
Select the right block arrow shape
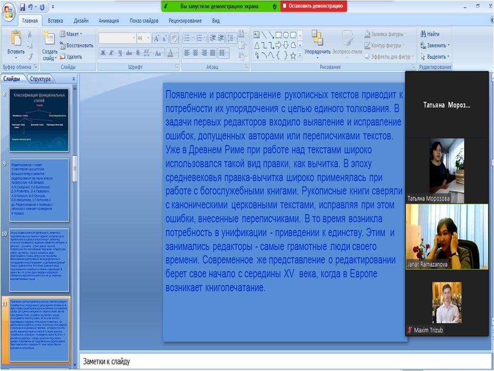tap(278, 45)
